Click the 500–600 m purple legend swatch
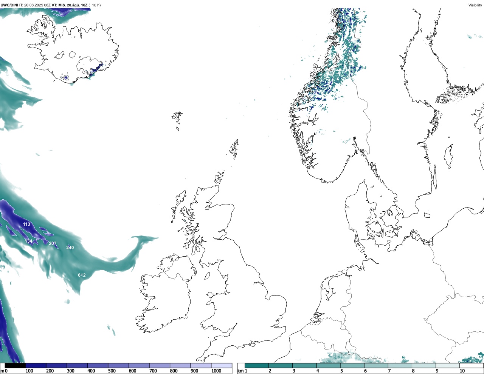 (118, 366)
